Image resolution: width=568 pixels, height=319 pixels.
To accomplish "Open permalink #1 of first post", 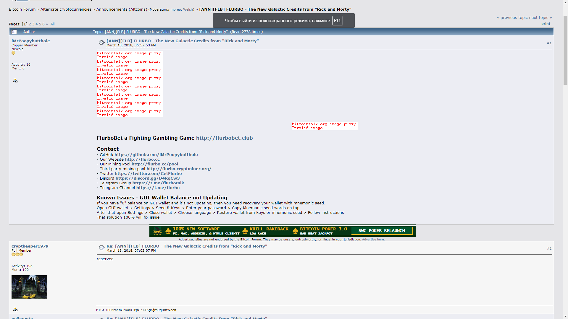I will click(549, 43).
